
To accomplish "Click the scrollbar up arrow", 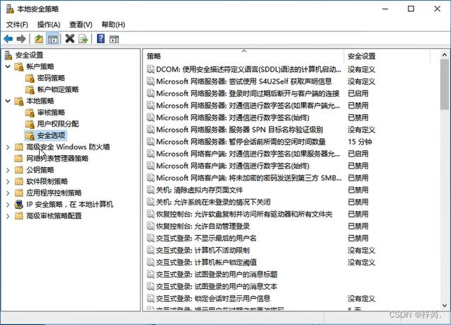I will click(x=445, y=55).
